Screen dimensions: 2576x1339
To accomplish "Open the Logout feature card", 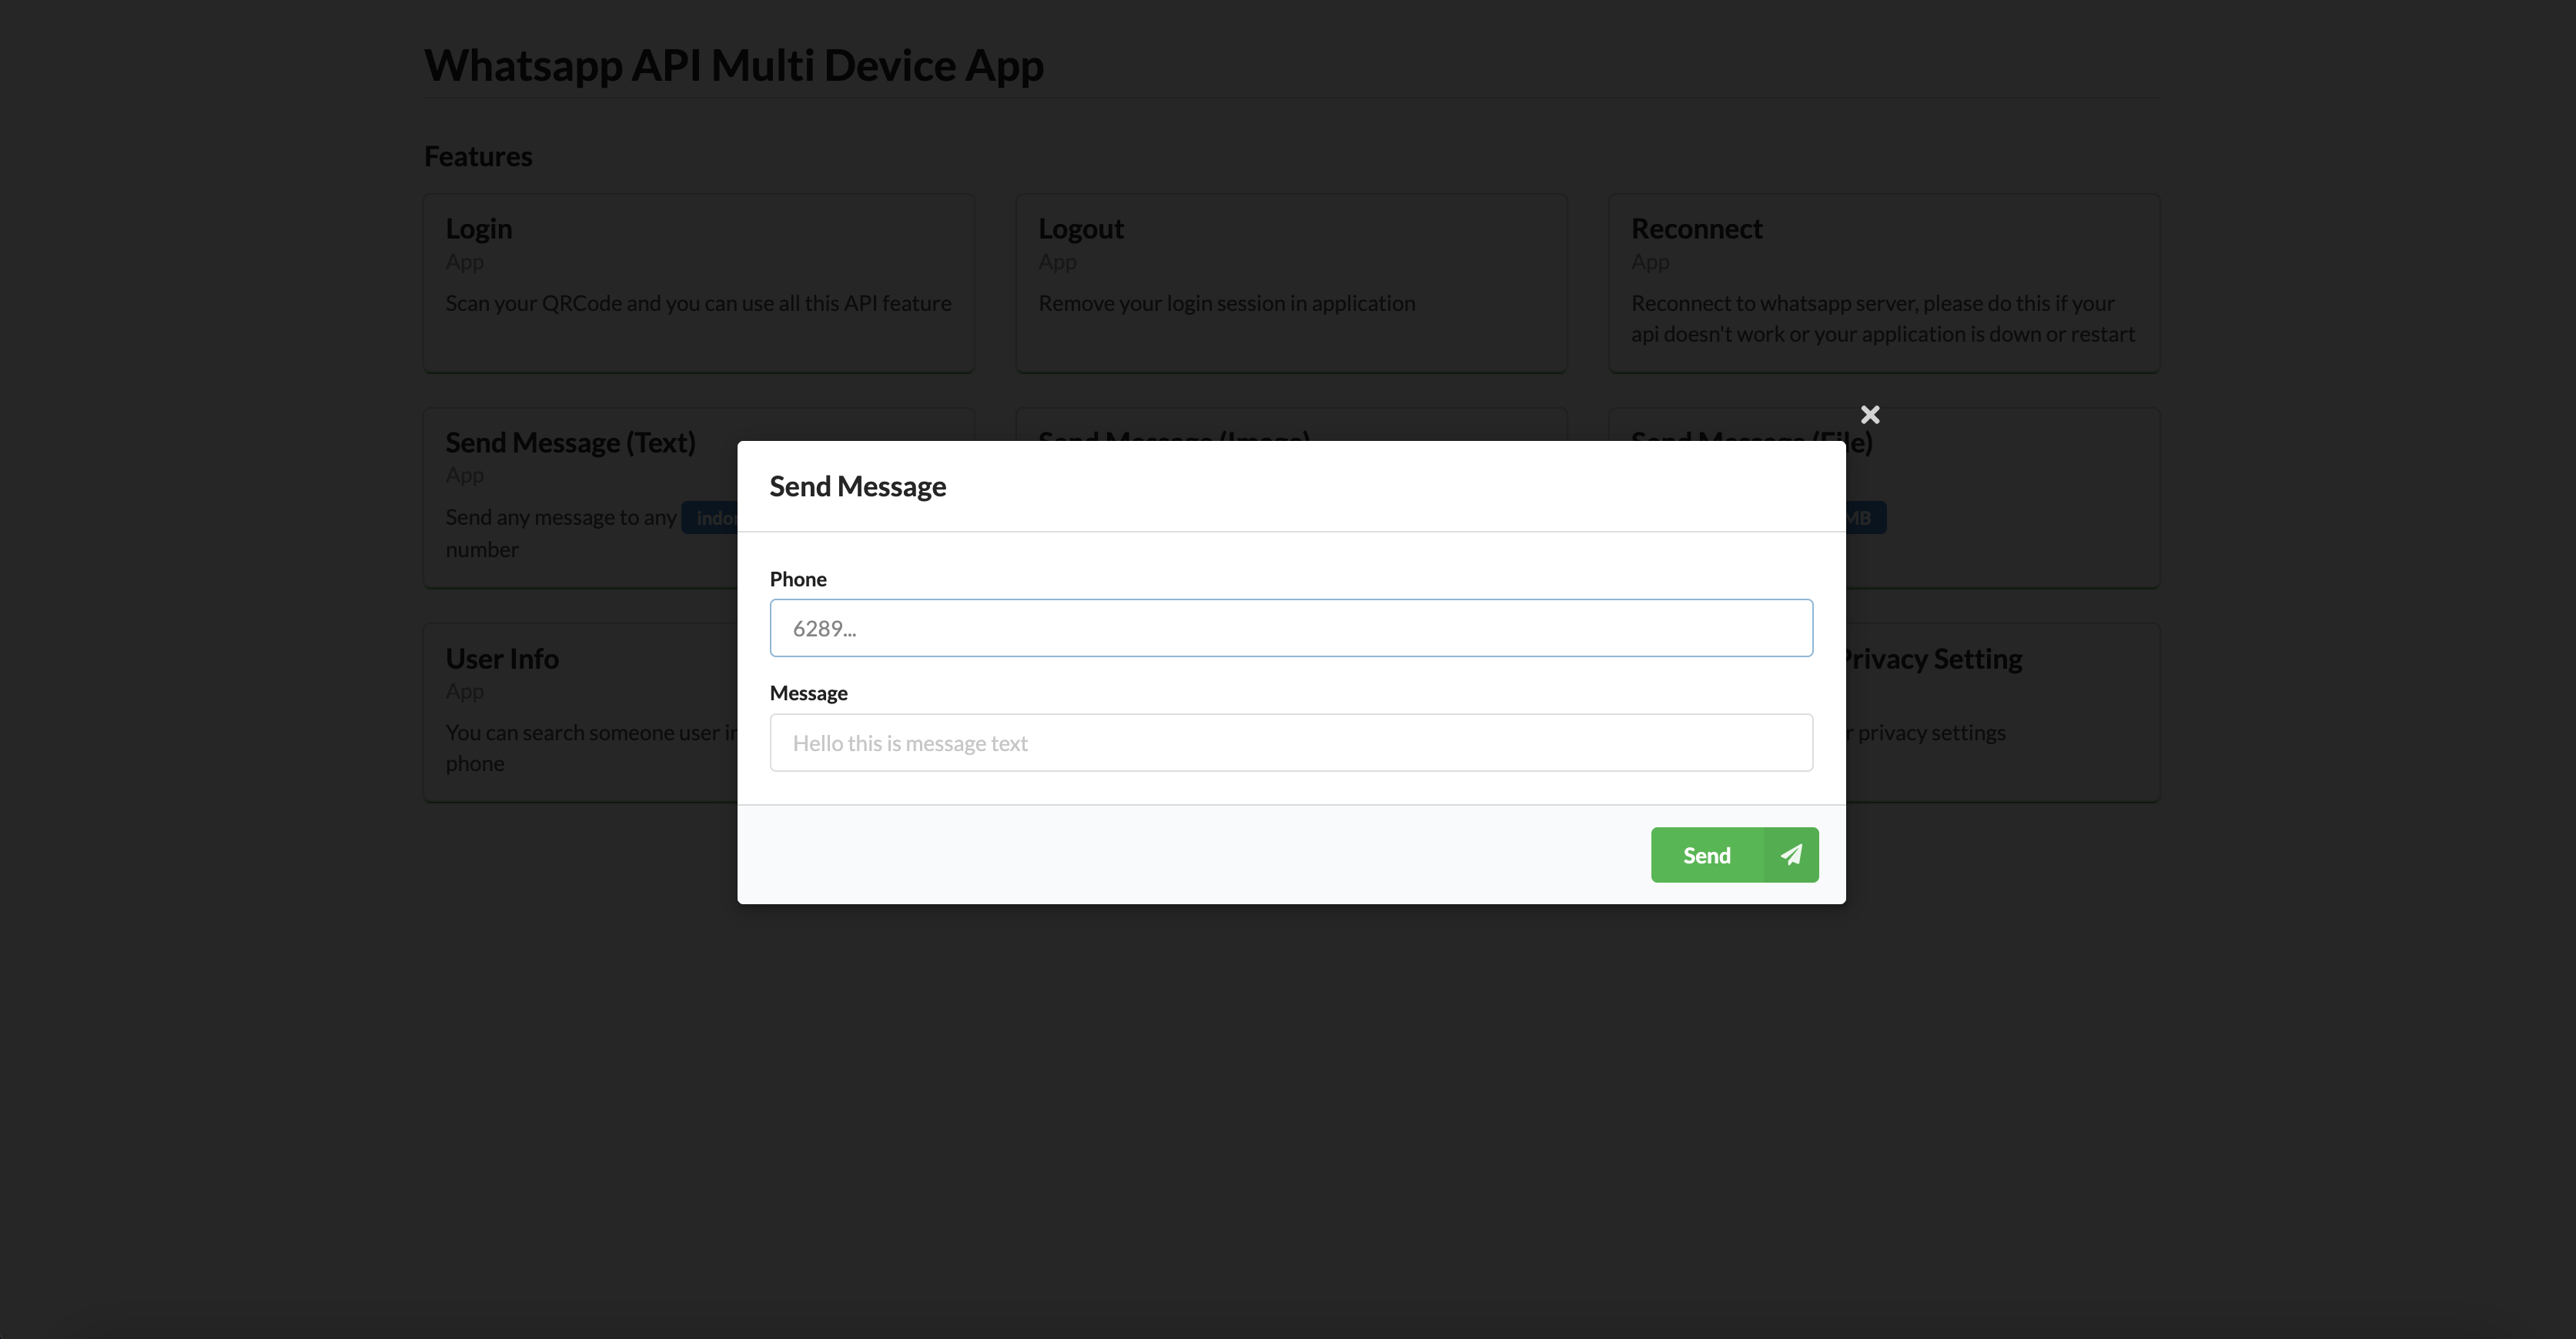I will 1291,284.
